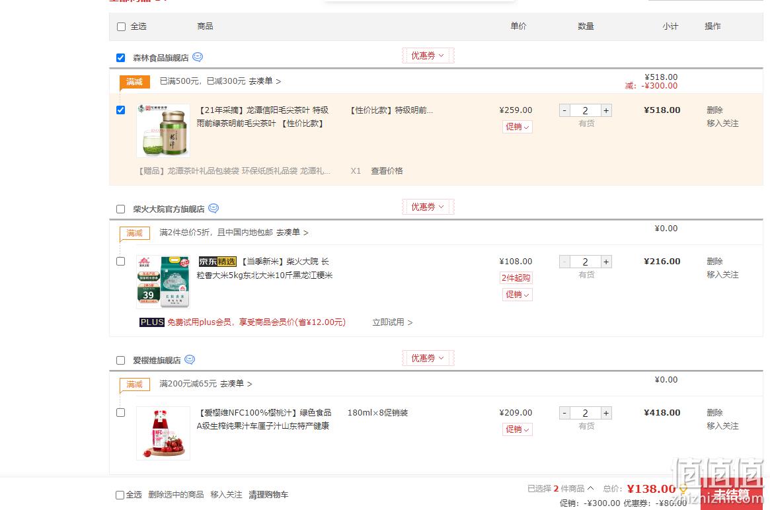The height and width of the screenshot is (510, 770).
Task: Decrease quantity of the tea item
Action: 564,110
